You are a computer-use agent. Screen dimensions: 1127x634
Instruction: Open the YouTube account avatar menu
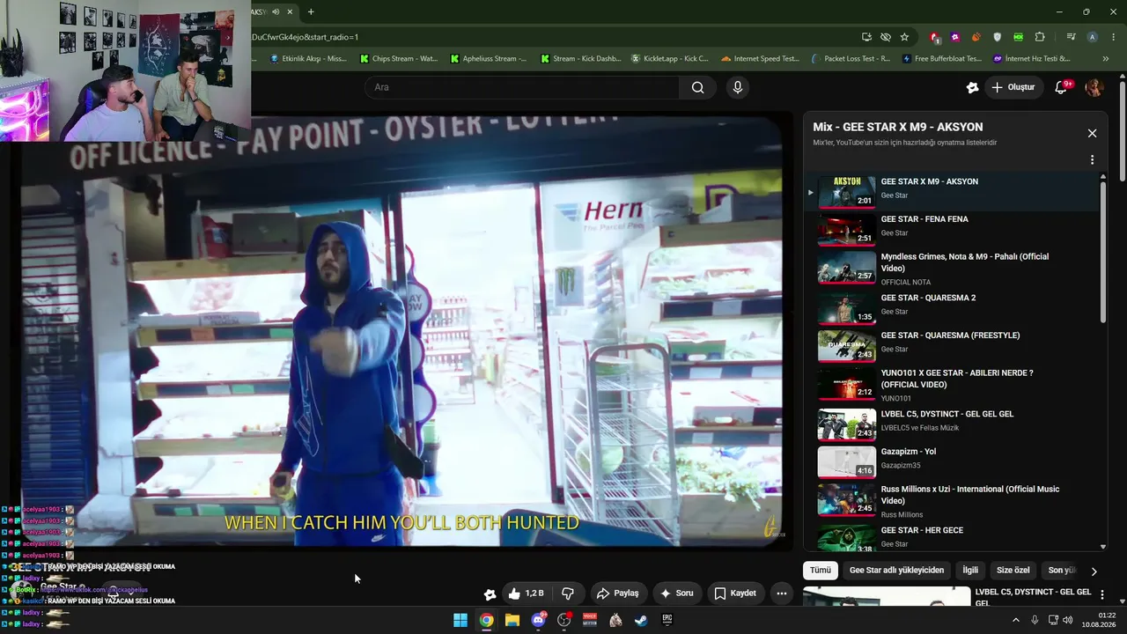click(x=1094, y=87)
